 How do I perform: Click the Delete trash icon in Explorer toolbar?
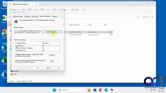tap(54, 10)
